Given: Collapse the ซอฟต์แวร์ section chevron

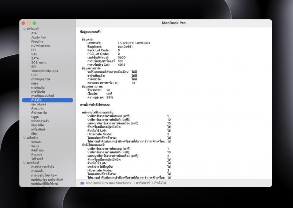Looking at the screenshot, I should click(x=24, y=163).
